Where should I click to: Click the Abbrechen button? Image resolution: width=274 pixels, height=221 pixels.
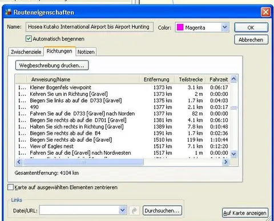point(251,39)
